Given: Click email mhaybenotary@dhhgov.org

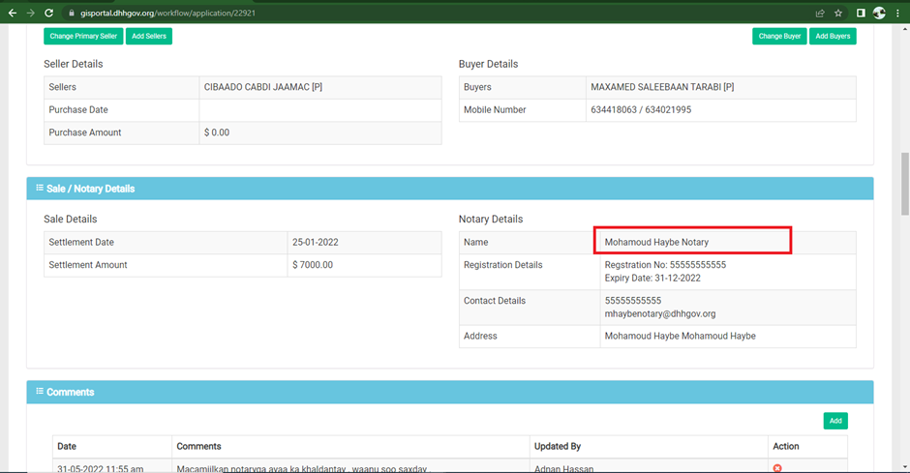Looking at the screenshot, I should (x=660, y=313).
